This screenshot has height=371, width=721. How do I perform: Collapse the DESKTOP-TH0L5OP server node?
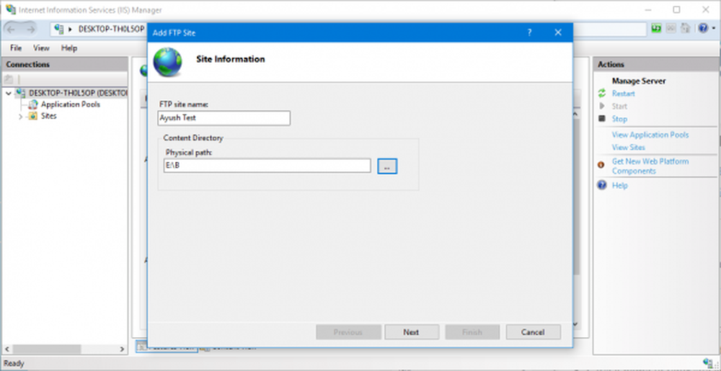[9, 93]
